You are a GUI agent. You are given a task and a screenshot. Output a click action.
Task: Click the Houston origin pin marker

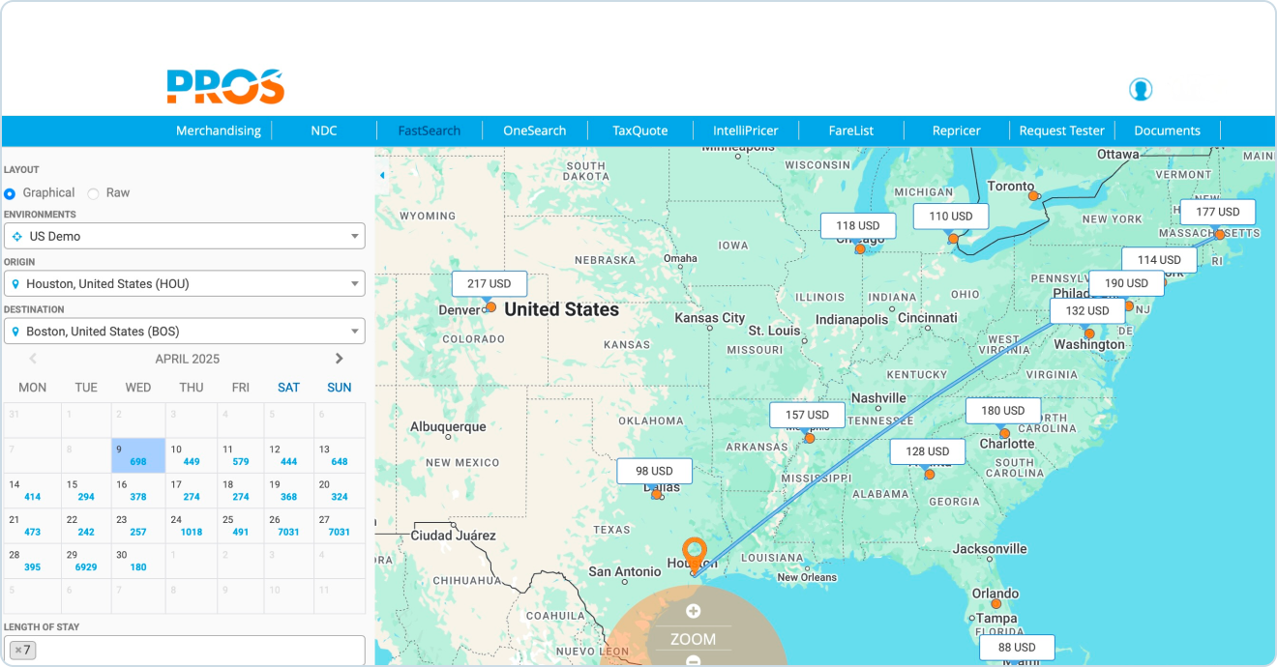click(x=694, y=555)
